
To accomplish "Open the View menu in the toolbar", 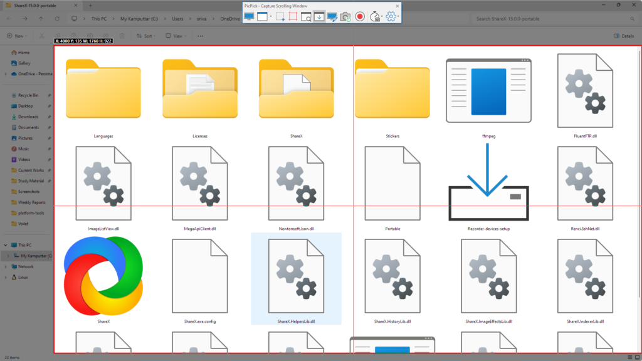I will (176, 36).
